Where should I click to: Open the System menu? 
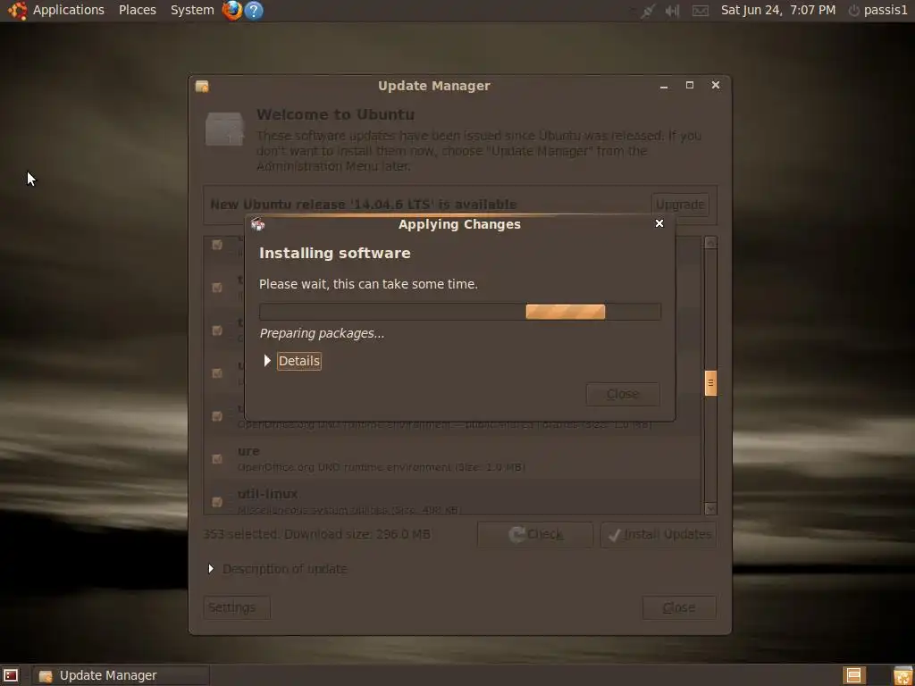pos(192,10)
